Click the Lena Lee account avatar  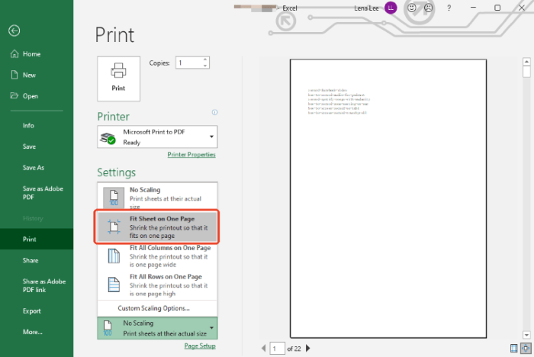tap(391, 8)
